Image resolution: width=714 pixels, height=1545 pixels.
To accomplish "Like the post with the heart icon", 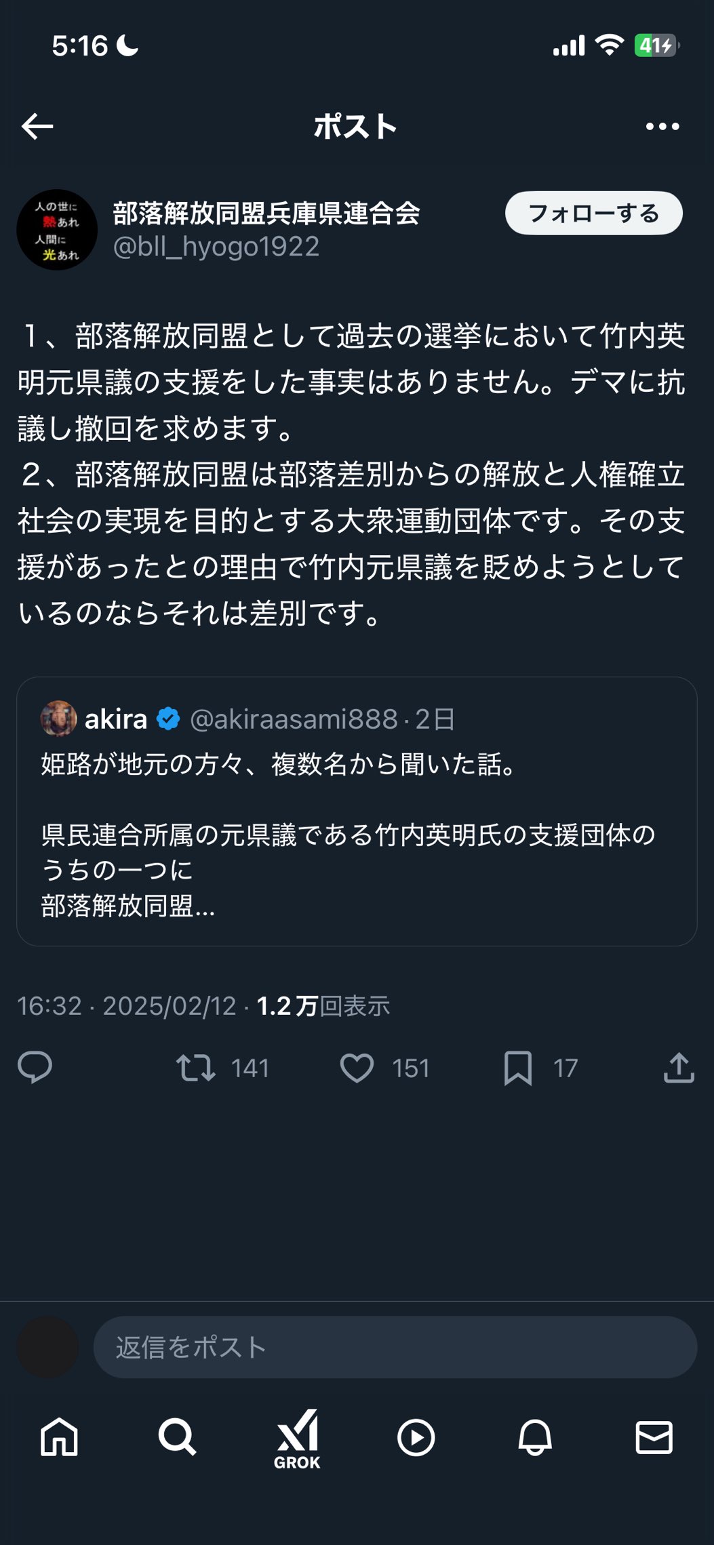I will 357,1068.
